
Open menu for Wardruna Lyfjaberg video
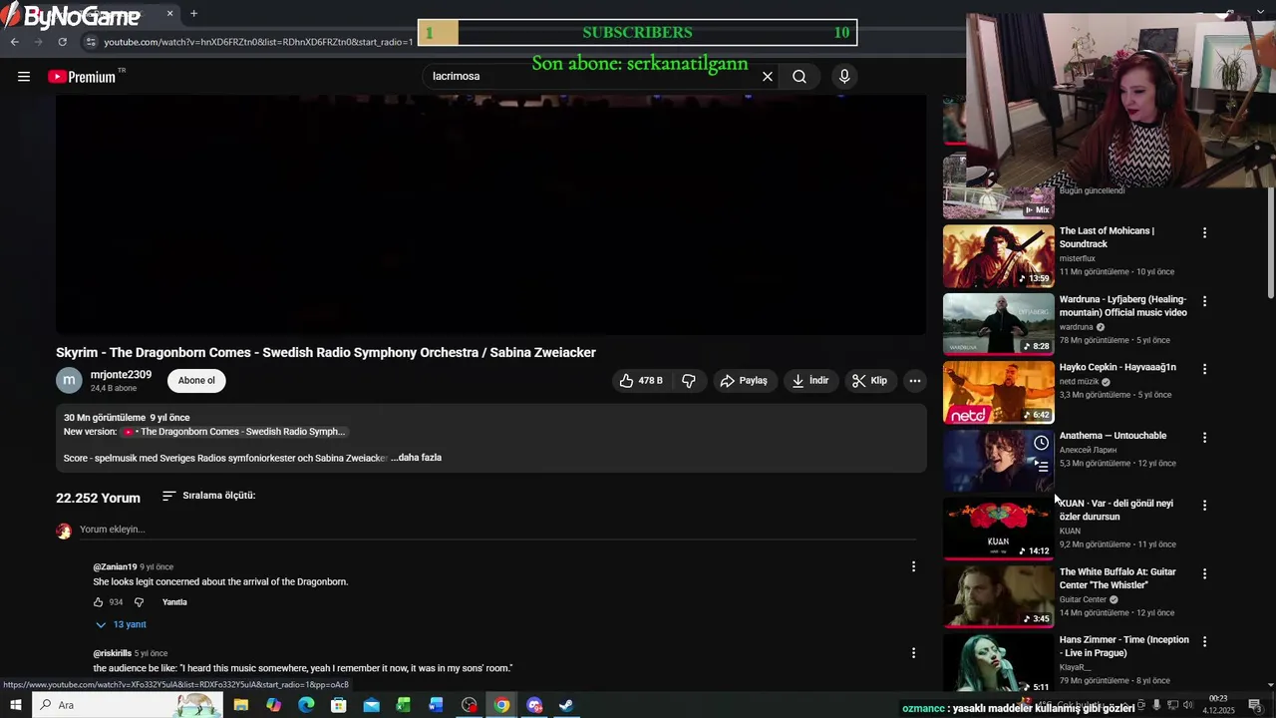tap(1204, 301)
